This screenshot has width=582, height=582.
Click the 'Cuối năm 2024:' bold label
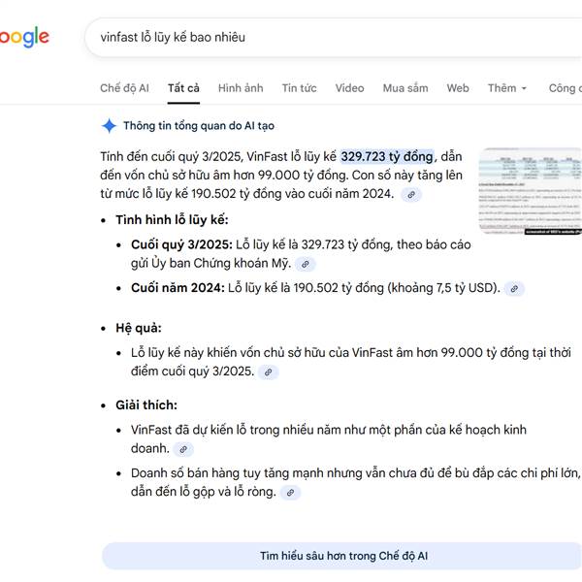(x=178, y=288)
